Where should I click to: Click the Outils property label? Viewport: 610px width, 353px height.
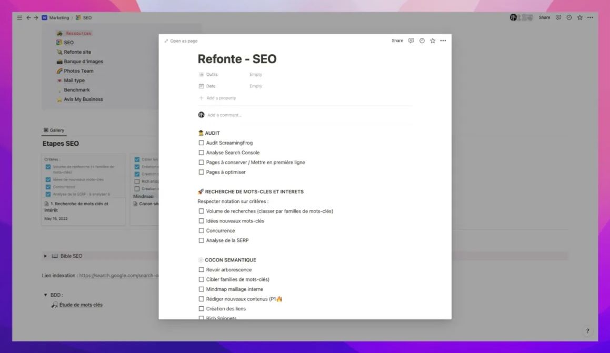[x=208, y=74]
